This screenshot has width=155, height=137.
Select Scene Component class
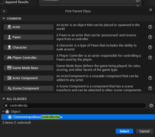click(28, 88)
